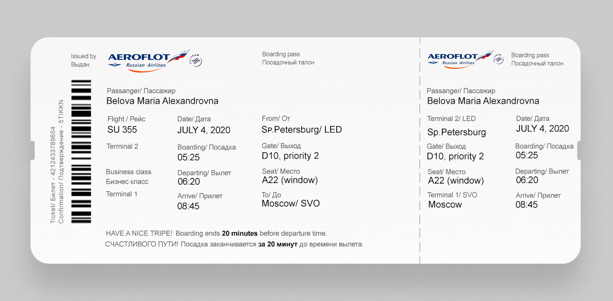Click the vertical barcode on the ticket
The height and width of the screenshot is (301, 613).
click(81, 151)
